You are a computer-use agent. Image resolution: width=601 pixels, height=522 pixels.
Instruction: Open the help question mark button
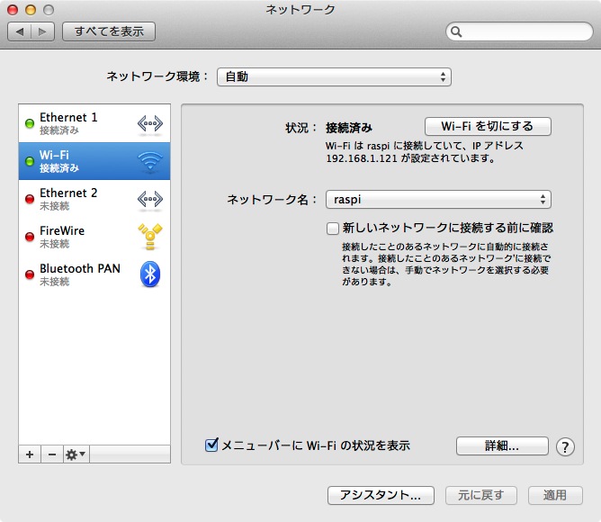(565, 446)
